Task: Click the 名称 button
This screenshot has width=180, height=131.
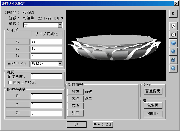Action: tap(75, 99)
